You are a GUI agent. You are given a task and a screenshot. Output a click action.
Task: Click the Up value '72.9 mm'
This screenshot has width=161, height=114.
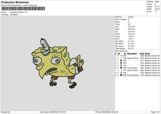tap(131, 31)
